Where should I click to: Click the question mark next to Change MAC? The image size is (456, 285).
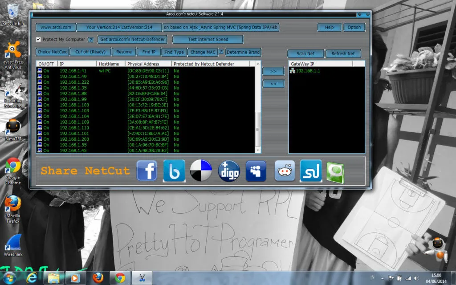(x=221, y=52)
